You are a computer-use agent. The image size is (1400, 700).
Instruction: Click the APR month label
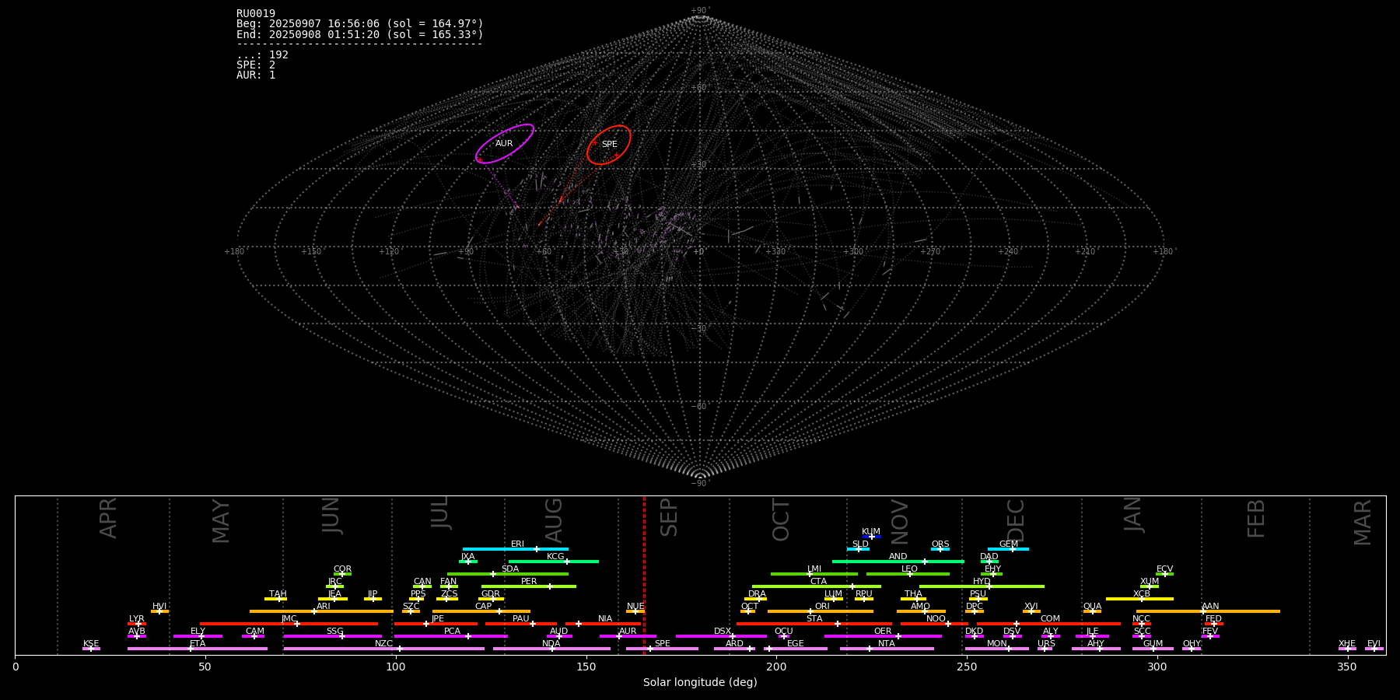coord(109,518)
